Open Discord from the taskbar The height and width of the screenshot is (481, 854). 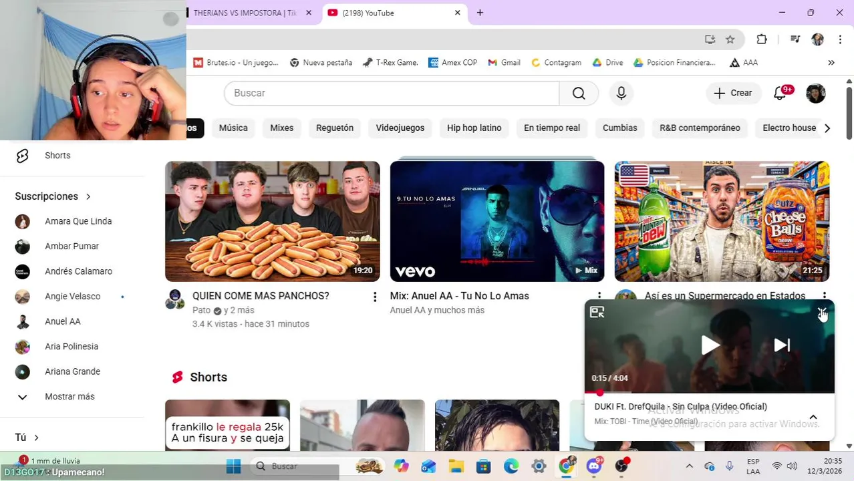click(x=594, y=466)
